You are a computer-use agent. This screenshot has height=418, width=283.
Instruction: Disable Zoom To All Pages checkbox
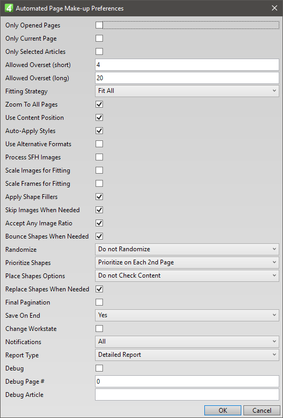pyautogui.click(x=99, y=104)
